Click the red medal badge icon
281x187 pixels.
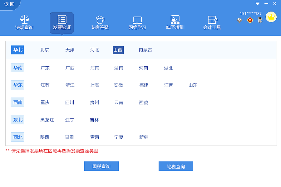click(249, 20)
